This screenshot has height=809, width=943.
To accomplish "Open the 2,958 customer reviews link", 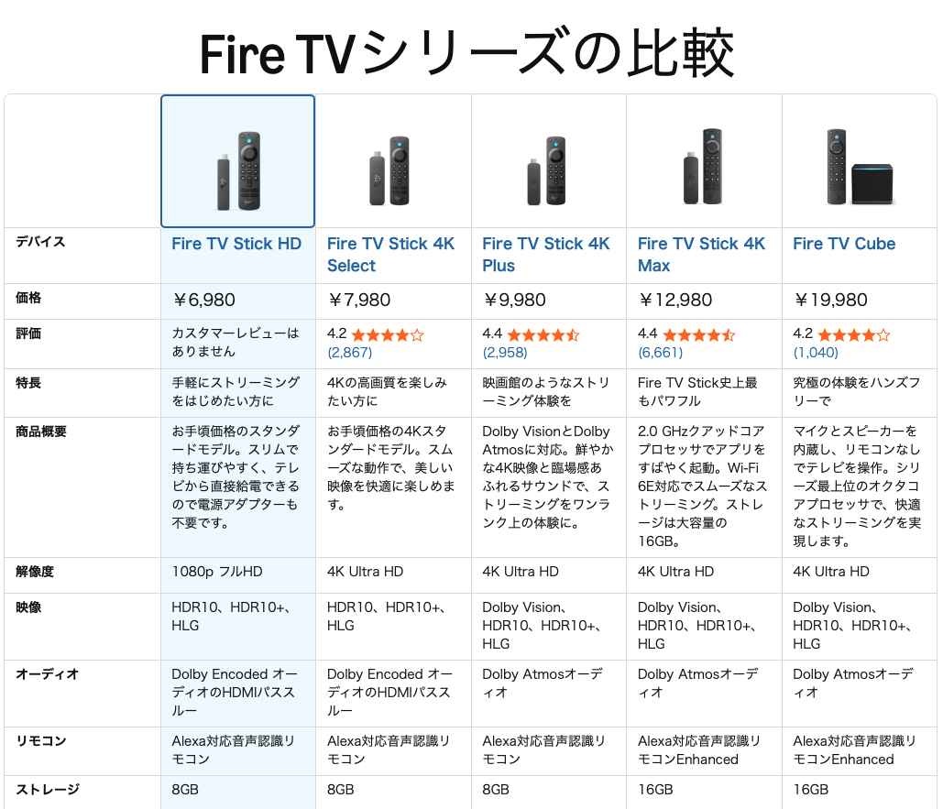I will [x=505, y=352].
